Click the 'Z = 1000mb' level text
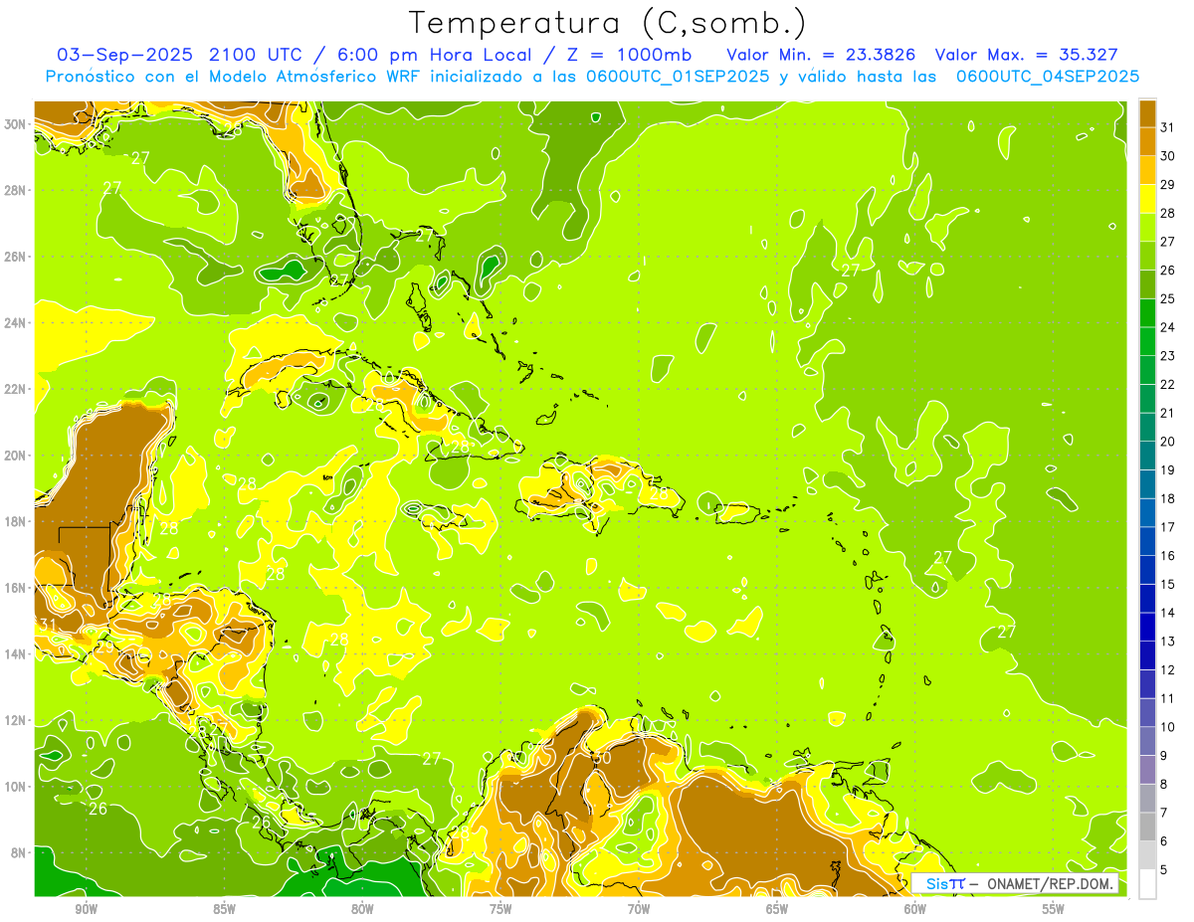Image resolution: width=1194 pixels, height=922 pixels. click(x=631, y=55)
